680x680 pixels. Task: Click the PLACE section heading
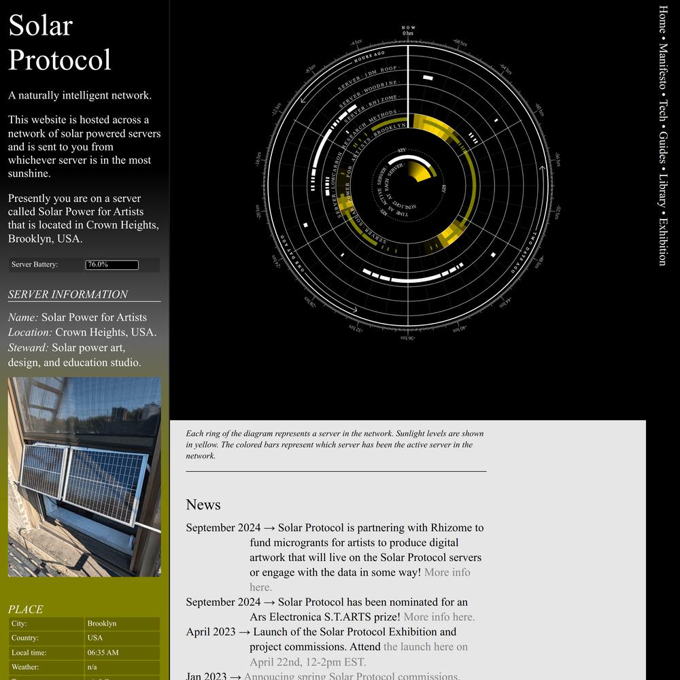coord(25,609)
